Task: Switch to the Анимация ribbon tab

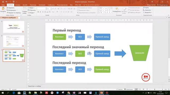Action: [42, 5]
